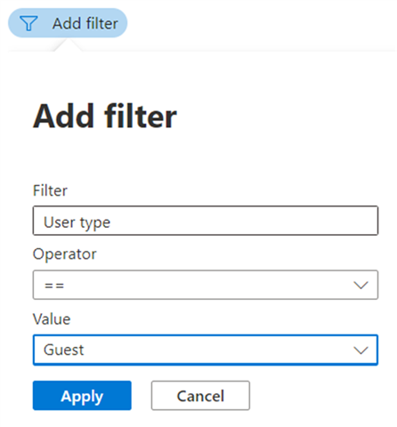The image size is (397, 427).
Task: Open the Operator dropdown
Action: (206, 285)
